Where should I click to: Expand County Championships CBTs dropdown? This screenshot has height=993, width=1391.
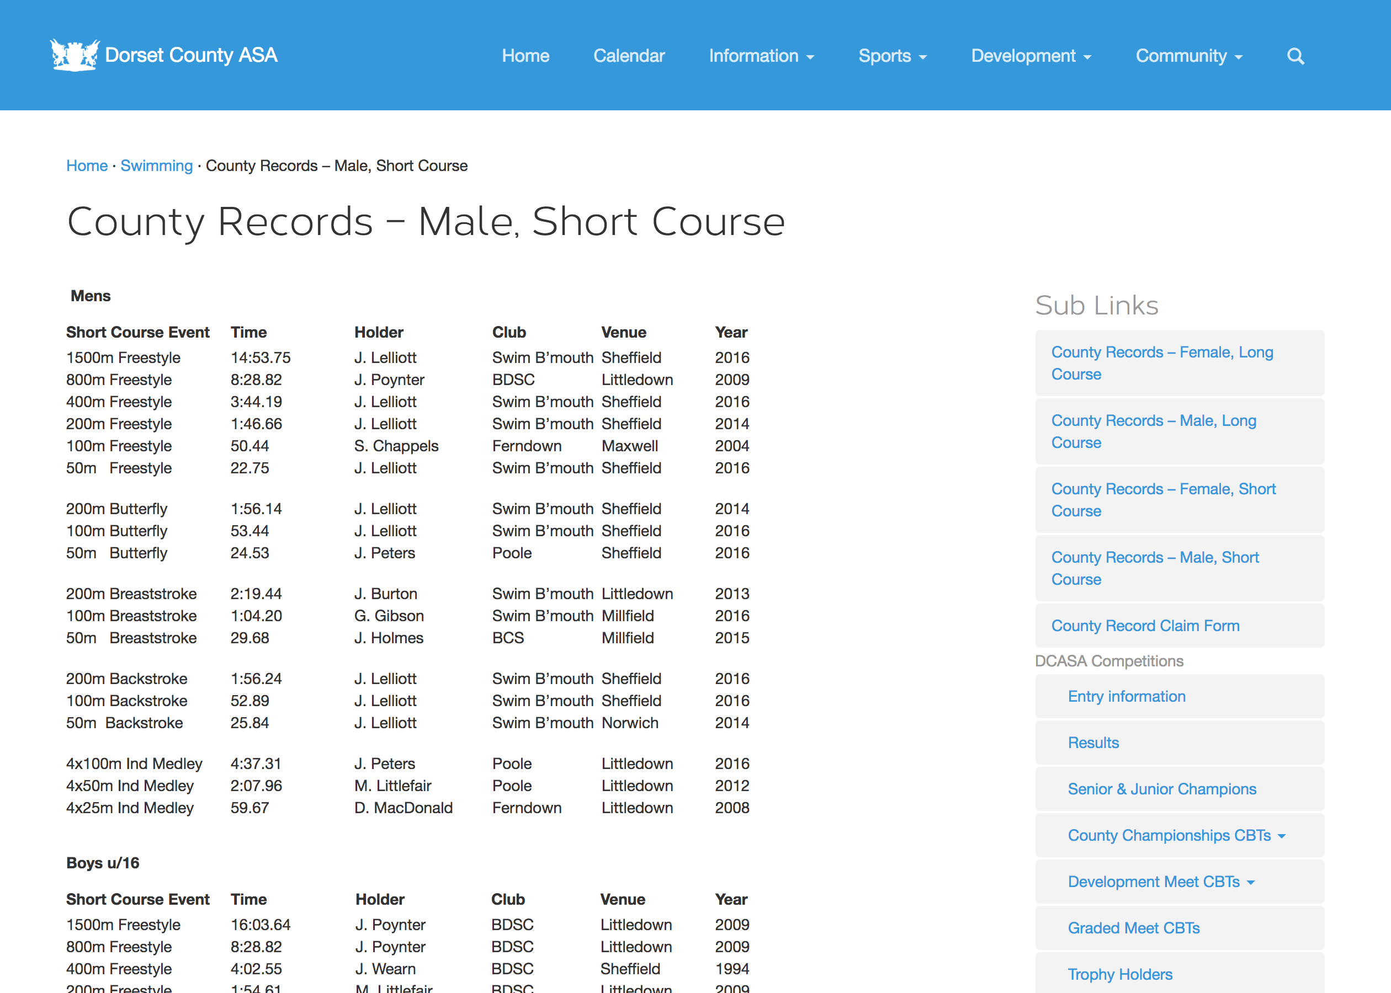[1180, 835]
